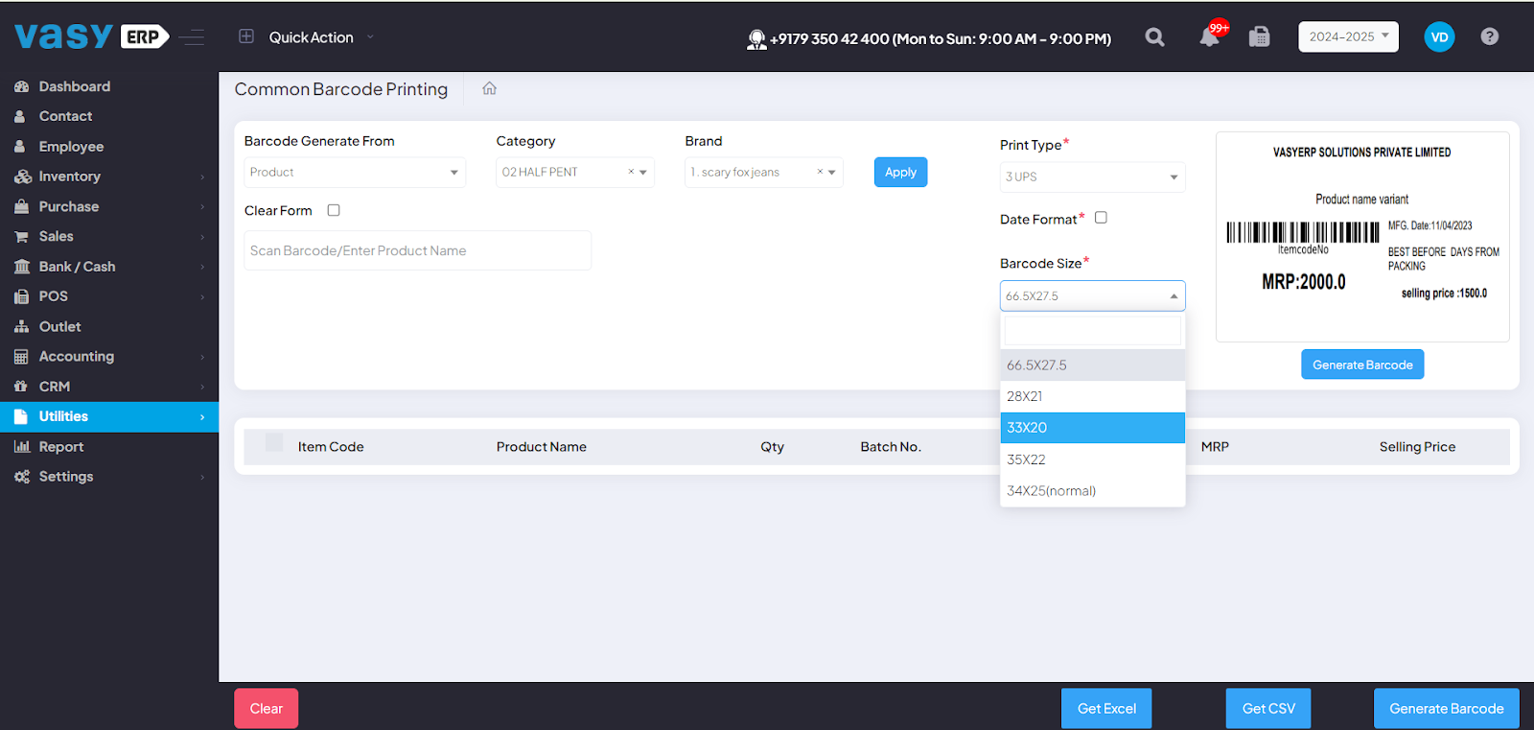This screenshot has height=730, width=1534.
Task: Click the Sales cart icon
Action: point(21,236)
